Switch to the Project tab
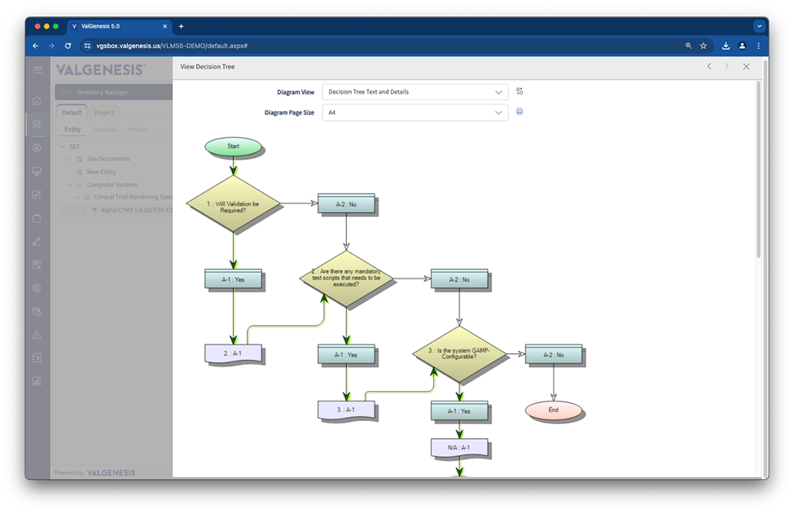Image resolution: width=794 pixels, height=513 pixels. [104, 112]
